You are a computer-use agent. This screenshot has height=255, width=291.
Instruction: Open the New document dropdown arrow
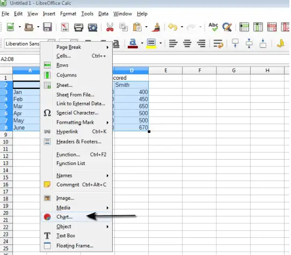coord(20,27)
